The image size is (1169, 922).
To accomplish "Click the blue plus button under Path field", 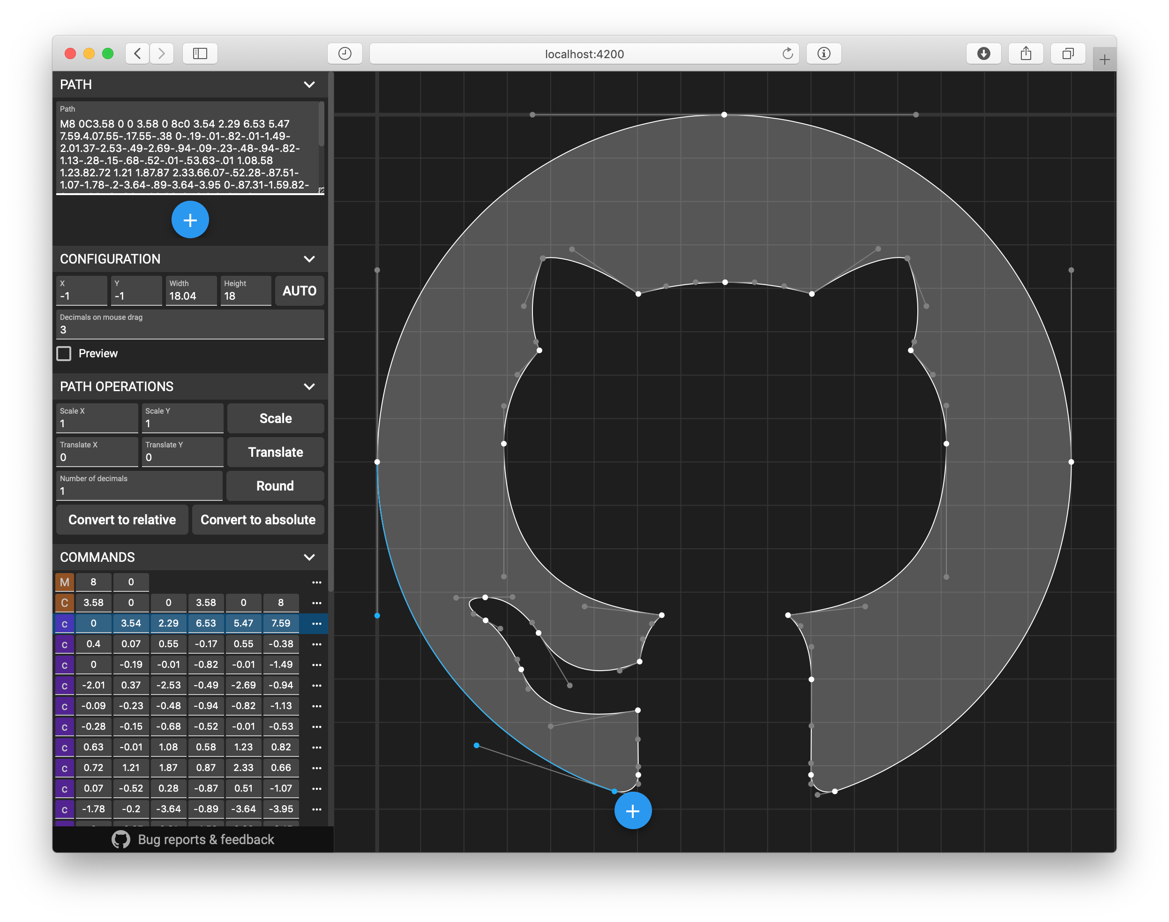I will (x=190, y=219).
